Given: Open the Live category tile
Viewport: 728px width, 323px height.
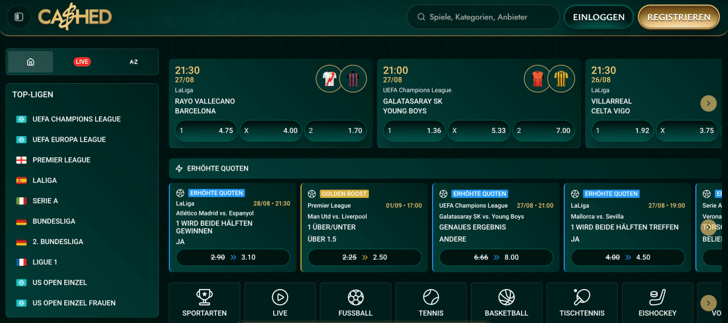Looking at the screenshot, I should (x=280, y=302).
